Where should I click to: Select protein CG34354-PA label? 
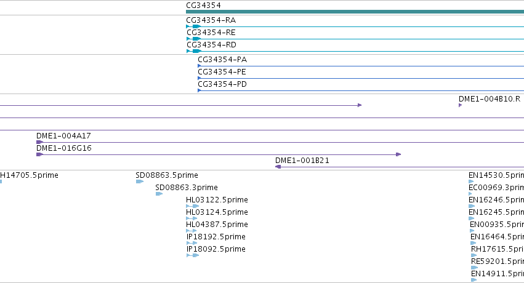pos(222,60)
